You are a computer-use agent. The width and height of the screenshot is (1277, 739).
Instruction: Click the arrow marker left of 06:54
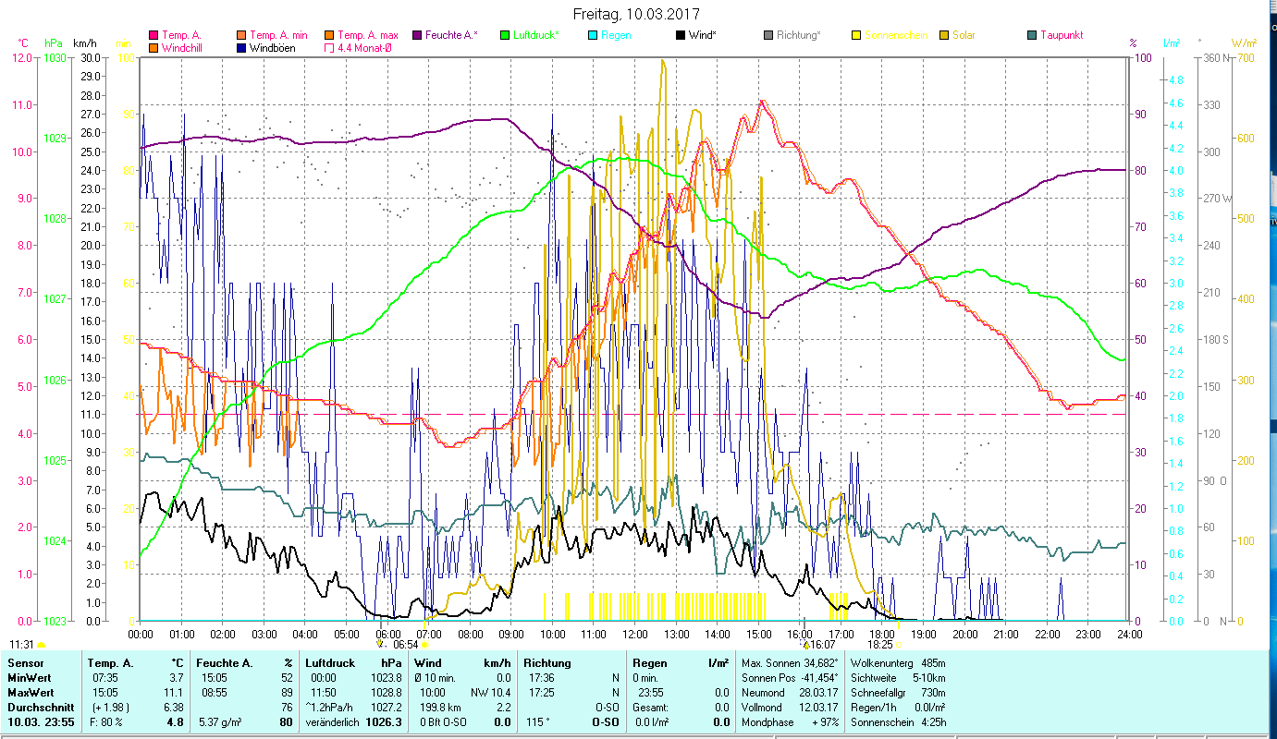coord(380,644)
